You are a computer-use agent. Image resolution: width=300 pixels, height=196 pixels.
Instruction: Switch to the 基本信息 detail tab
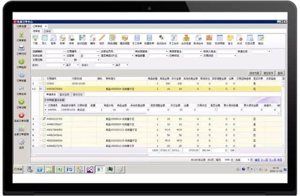point(65,94)
